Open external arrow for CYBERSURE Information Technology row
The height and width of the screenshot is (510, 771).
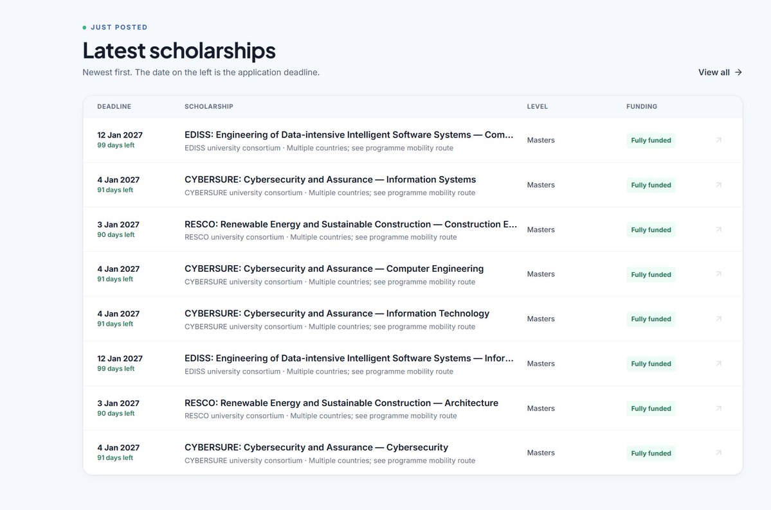[718, 319]
